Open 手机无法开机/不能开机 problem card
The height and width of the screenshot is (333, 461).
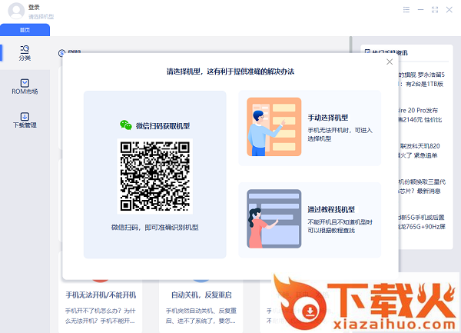100,306
